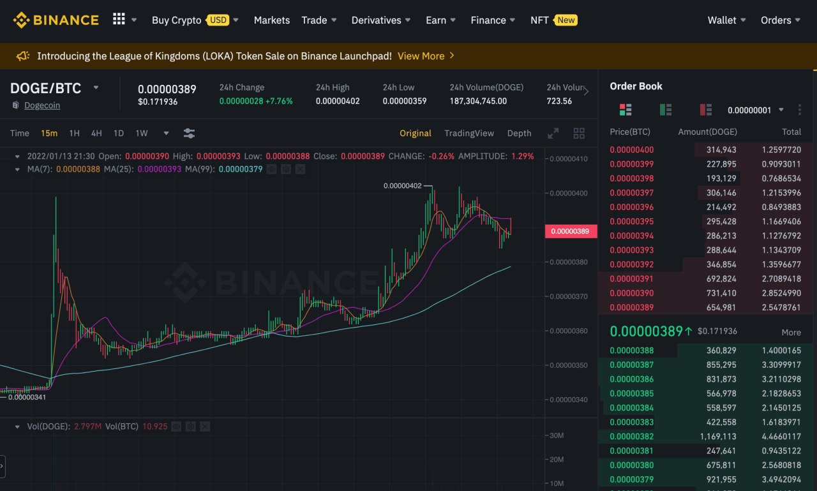Open Dogecoin info link

[x=42, y=105]
